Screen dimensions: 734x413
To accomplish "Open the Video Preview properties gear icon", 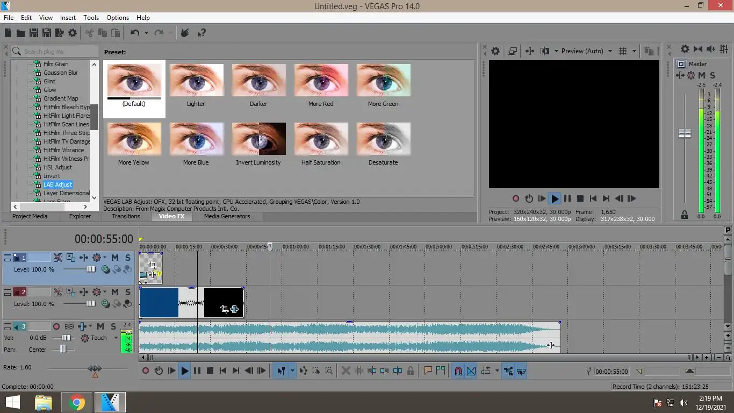I will (495, 51).
